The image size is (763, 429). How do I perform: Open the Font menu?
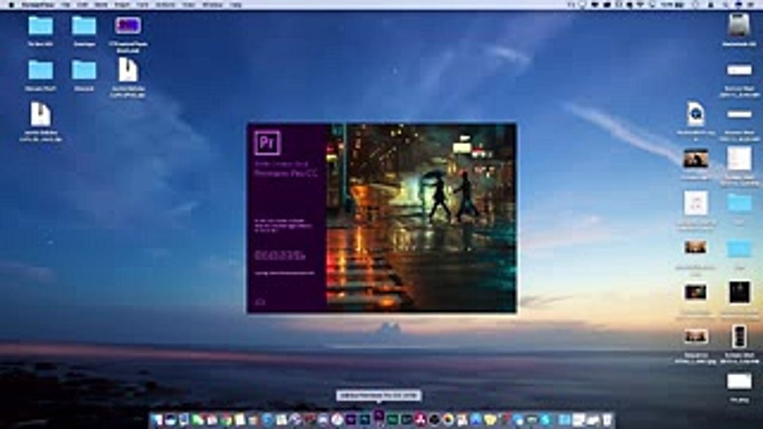(143, 5)
